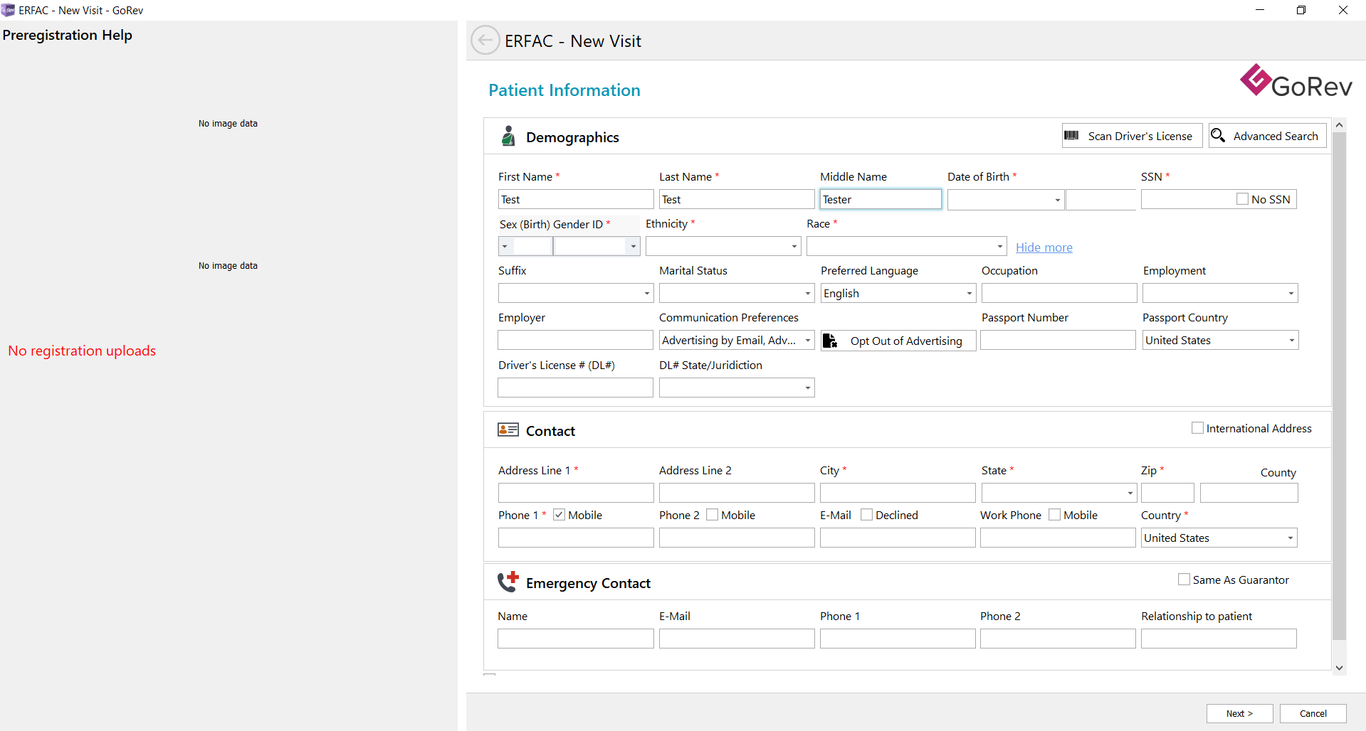Open the Passport Country dropdown
The height and width of the screenshot is (731, 1366).
click(1291, 340)
